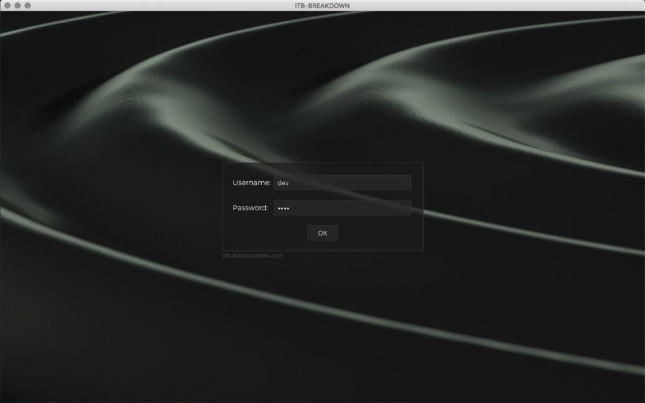The image size is (645, 403).
Task: Click the ITB-BREAKDOWN window title text
Action: [322, 5]
